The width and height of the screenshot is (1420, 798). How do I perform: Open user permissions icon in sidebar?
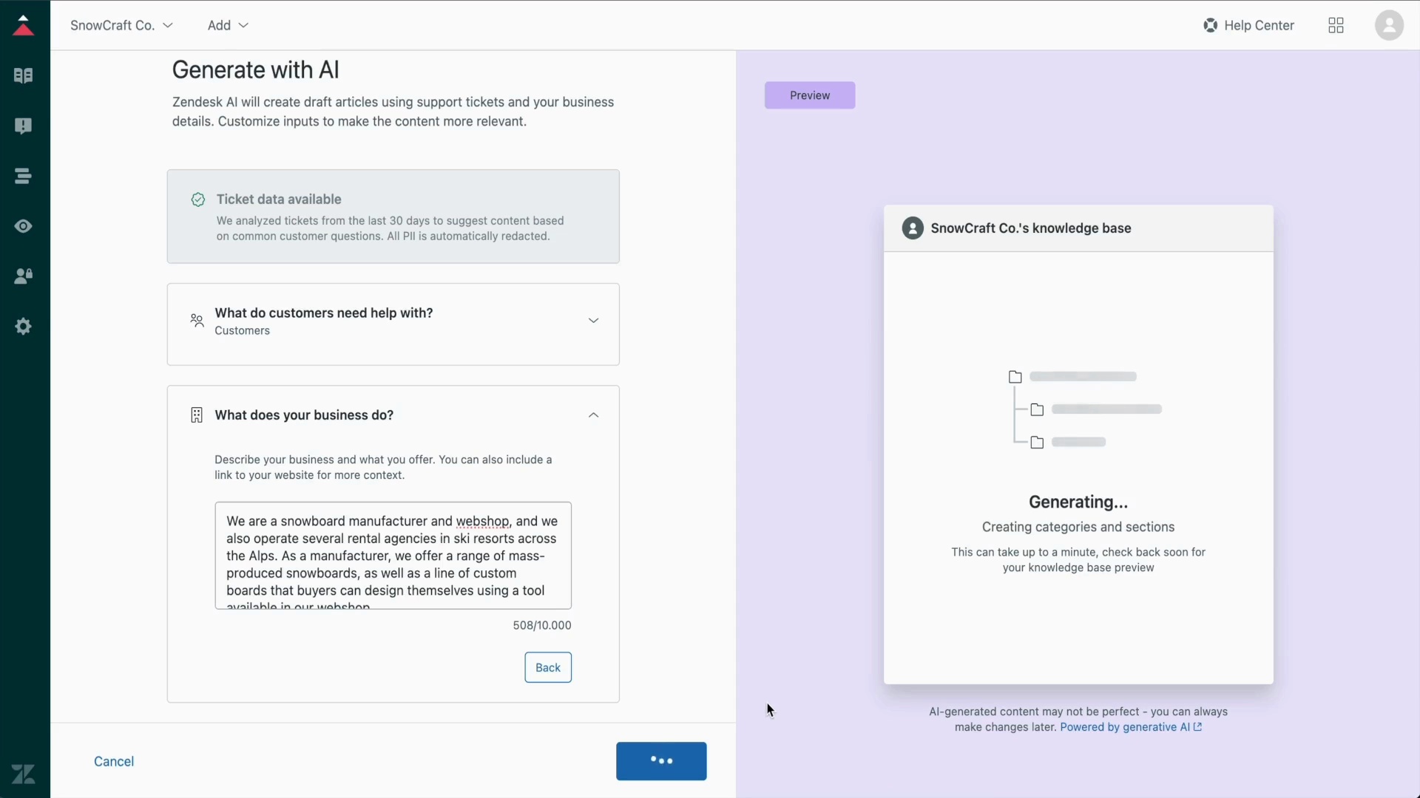[23, 276]
